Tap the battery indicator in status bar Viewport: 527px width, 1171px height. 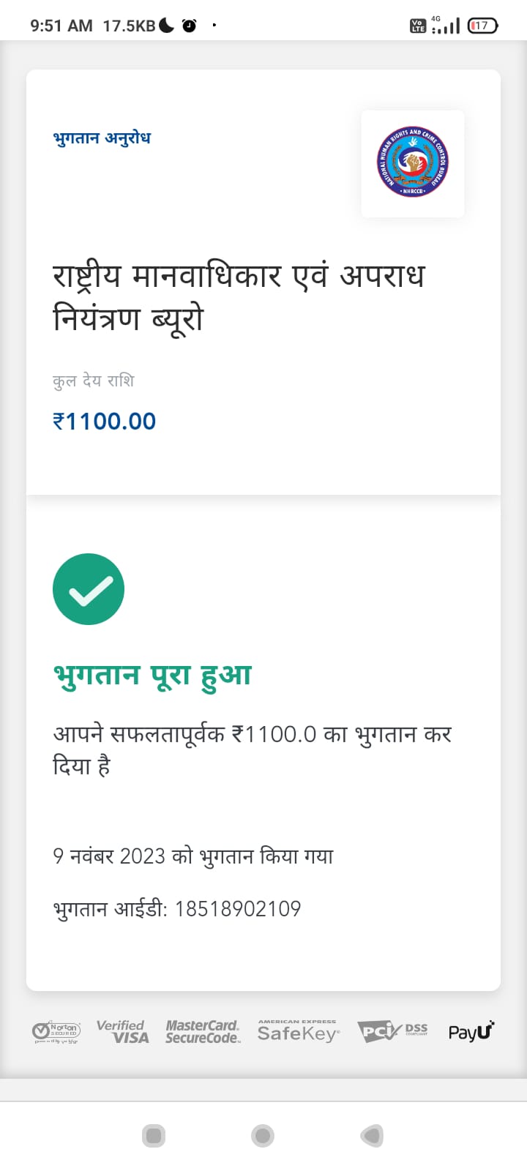pyautogui.click(x=482, y=26)
